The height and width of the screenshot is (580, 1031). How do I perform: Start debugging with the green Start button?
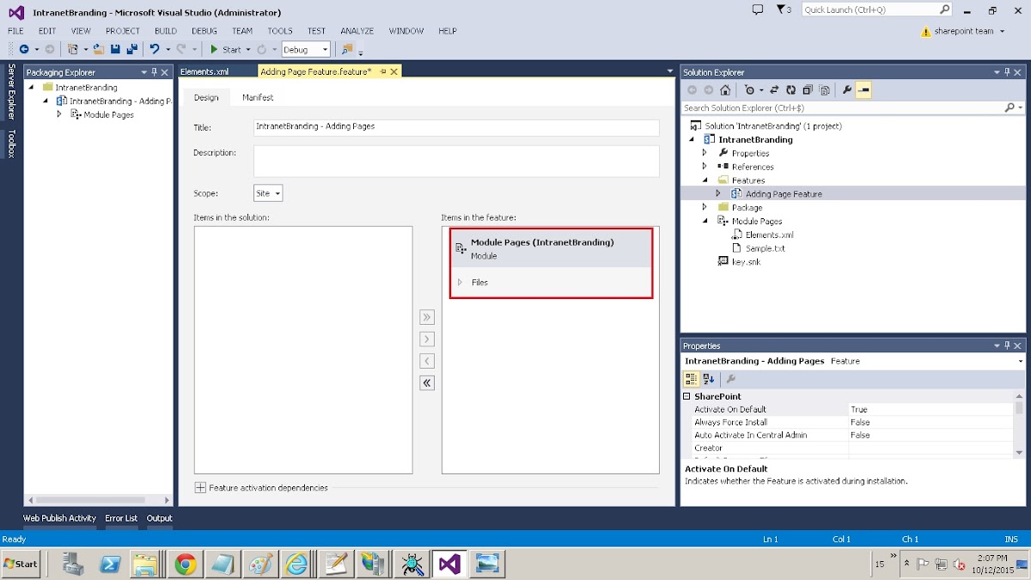point(227,50)
